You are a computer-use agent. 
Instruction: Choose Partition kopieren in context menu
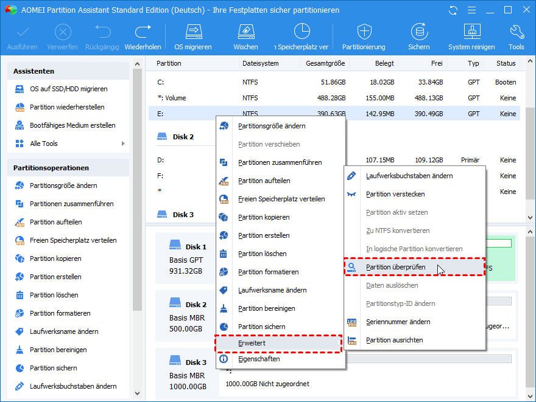(280, 217)
